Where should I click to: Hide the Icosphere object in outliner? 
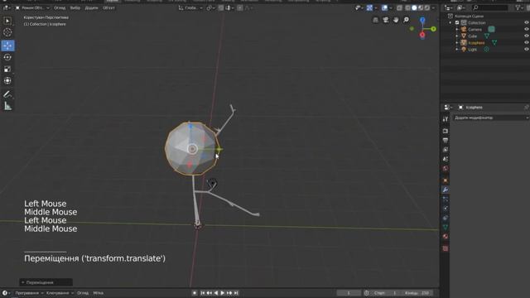527,43
